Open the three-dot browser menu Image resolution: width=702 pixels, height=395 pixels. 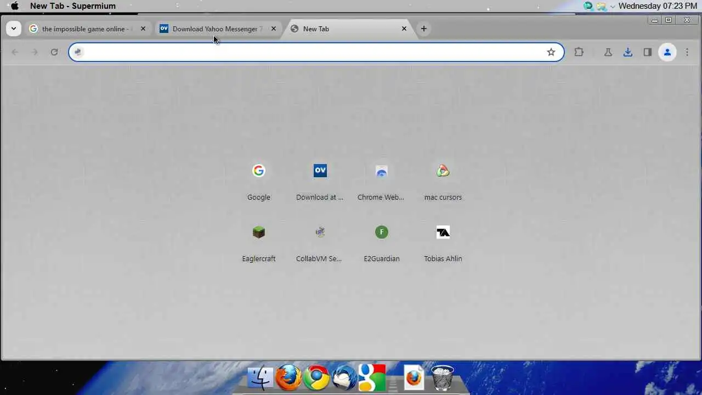pyautogui.click(x=687, y=52)
